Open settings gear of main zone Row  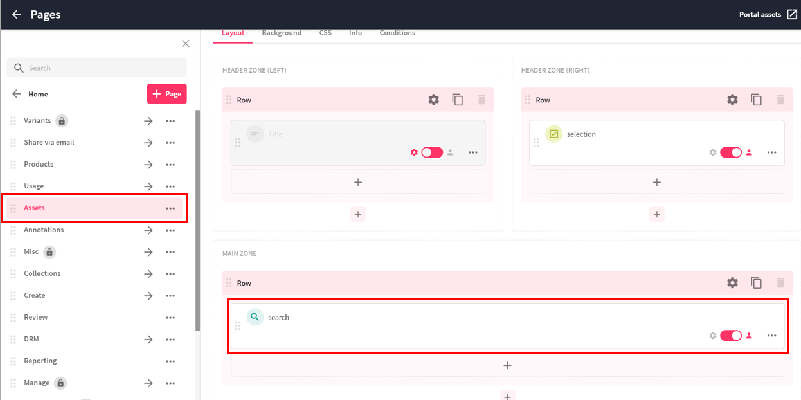click(x=733, y=283)
